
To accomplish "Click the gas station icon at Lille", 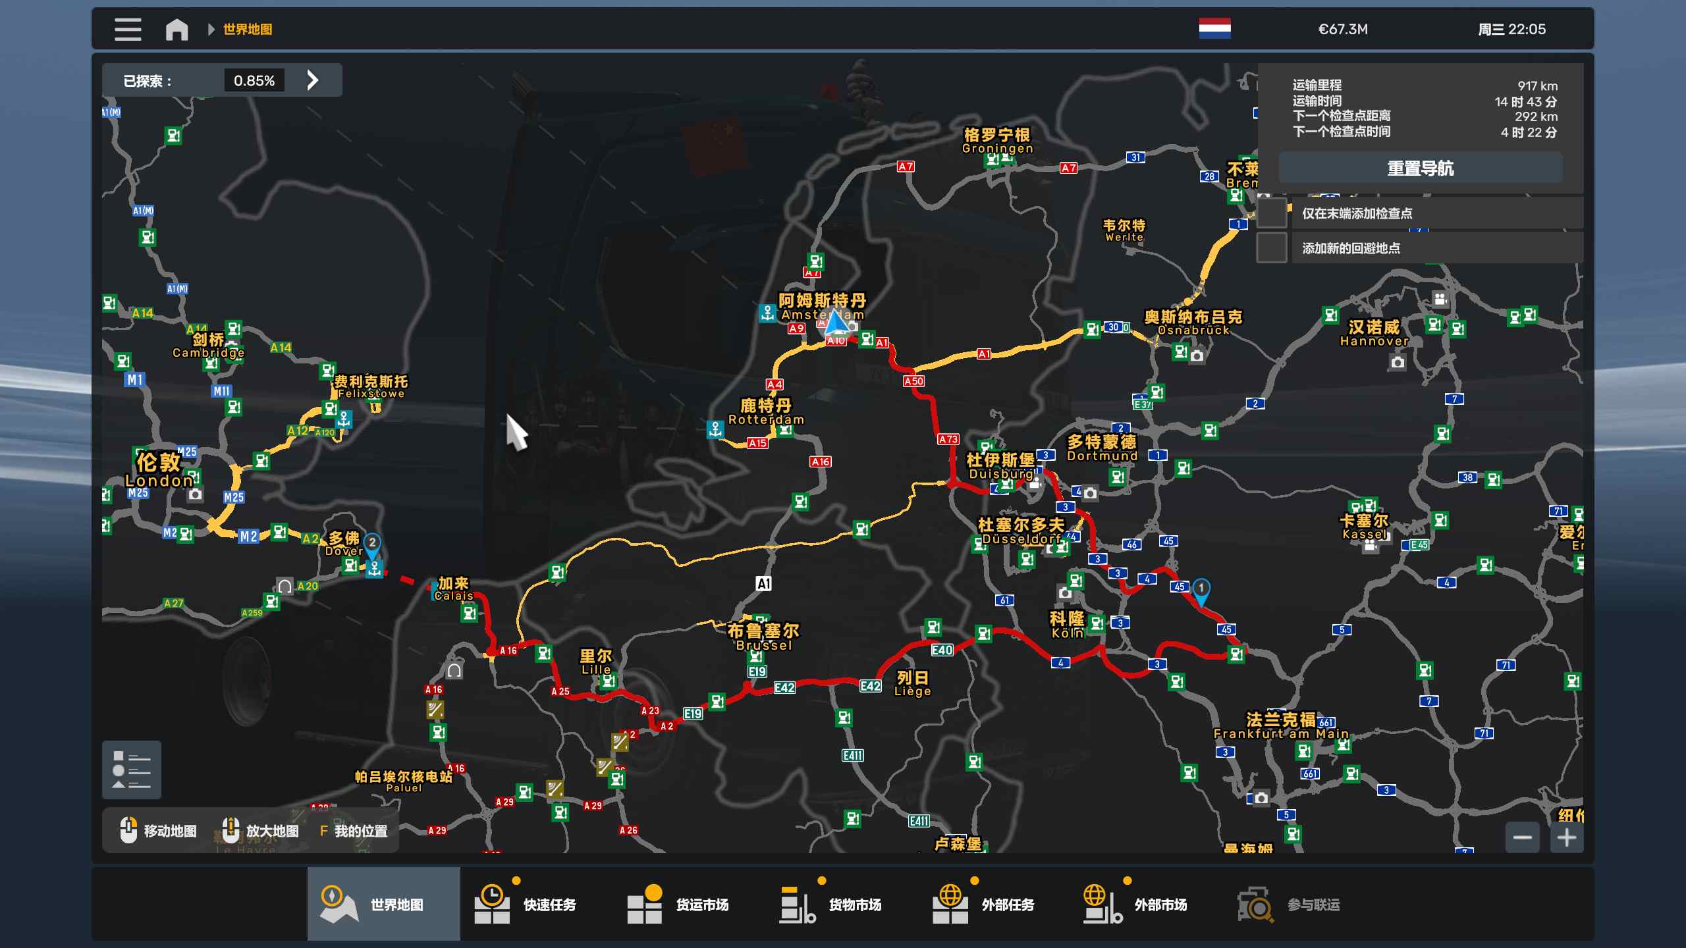I will [609, 681].
